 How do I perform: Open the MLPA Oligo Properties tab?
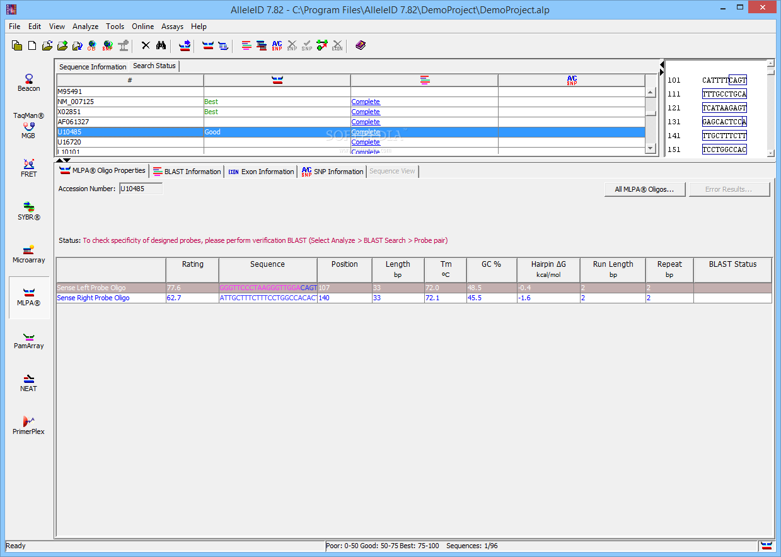tap(102, 170)
